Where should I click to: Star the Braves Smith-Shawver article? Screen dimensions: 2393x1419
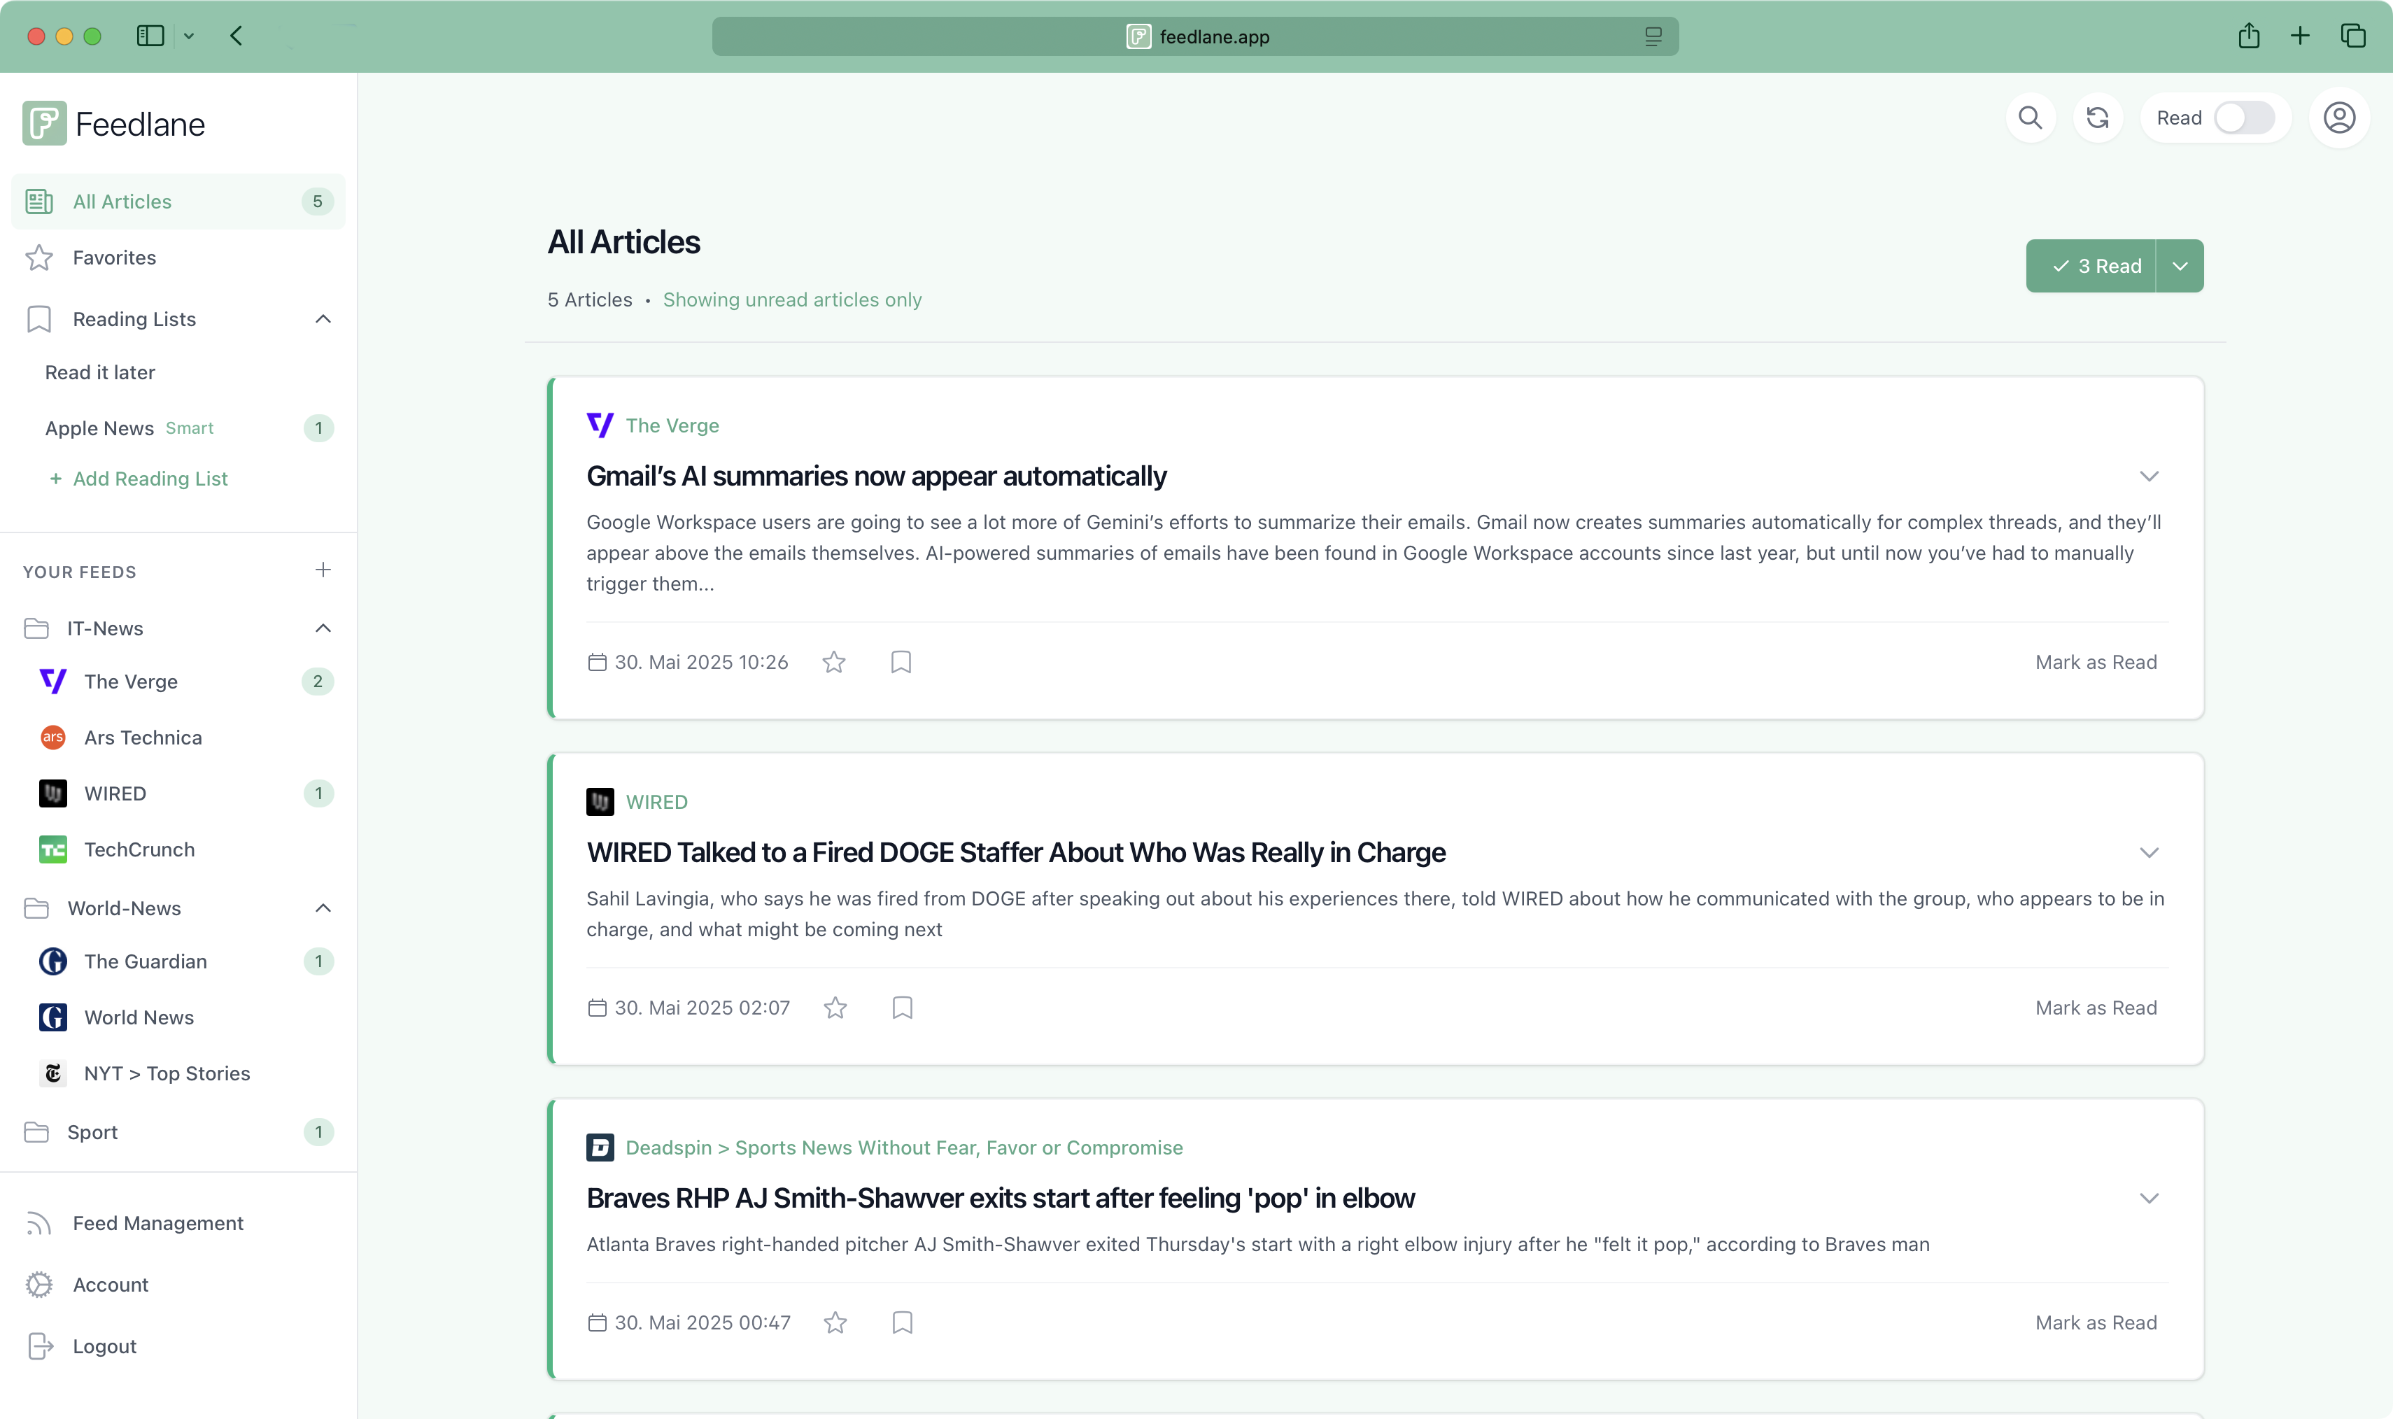click(835, 1322)
